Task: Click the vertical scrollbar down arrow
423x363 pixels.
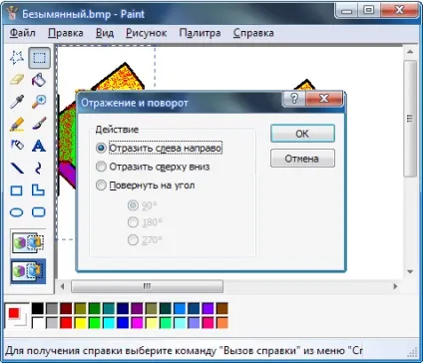Action: (x=410, y=271)
